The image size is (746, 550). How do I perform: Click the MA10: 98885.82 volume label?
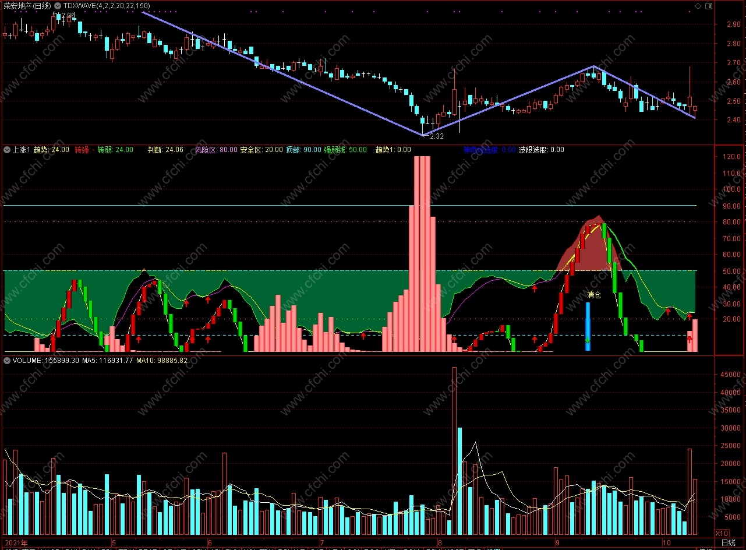click(162, 361)
